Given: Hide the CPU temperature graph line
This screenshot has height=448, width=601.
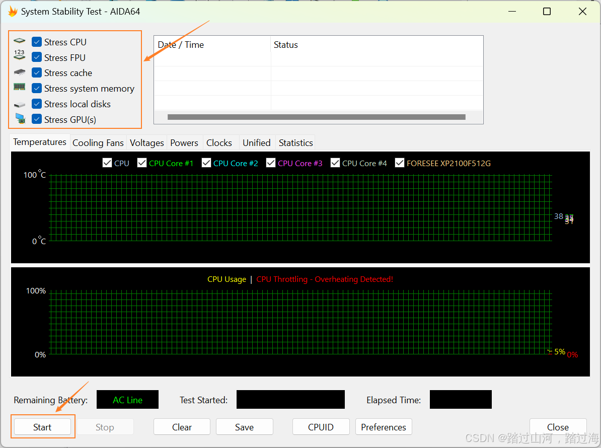Looking at the screenshot, I should pyautogui.click(x=107, y=163).
